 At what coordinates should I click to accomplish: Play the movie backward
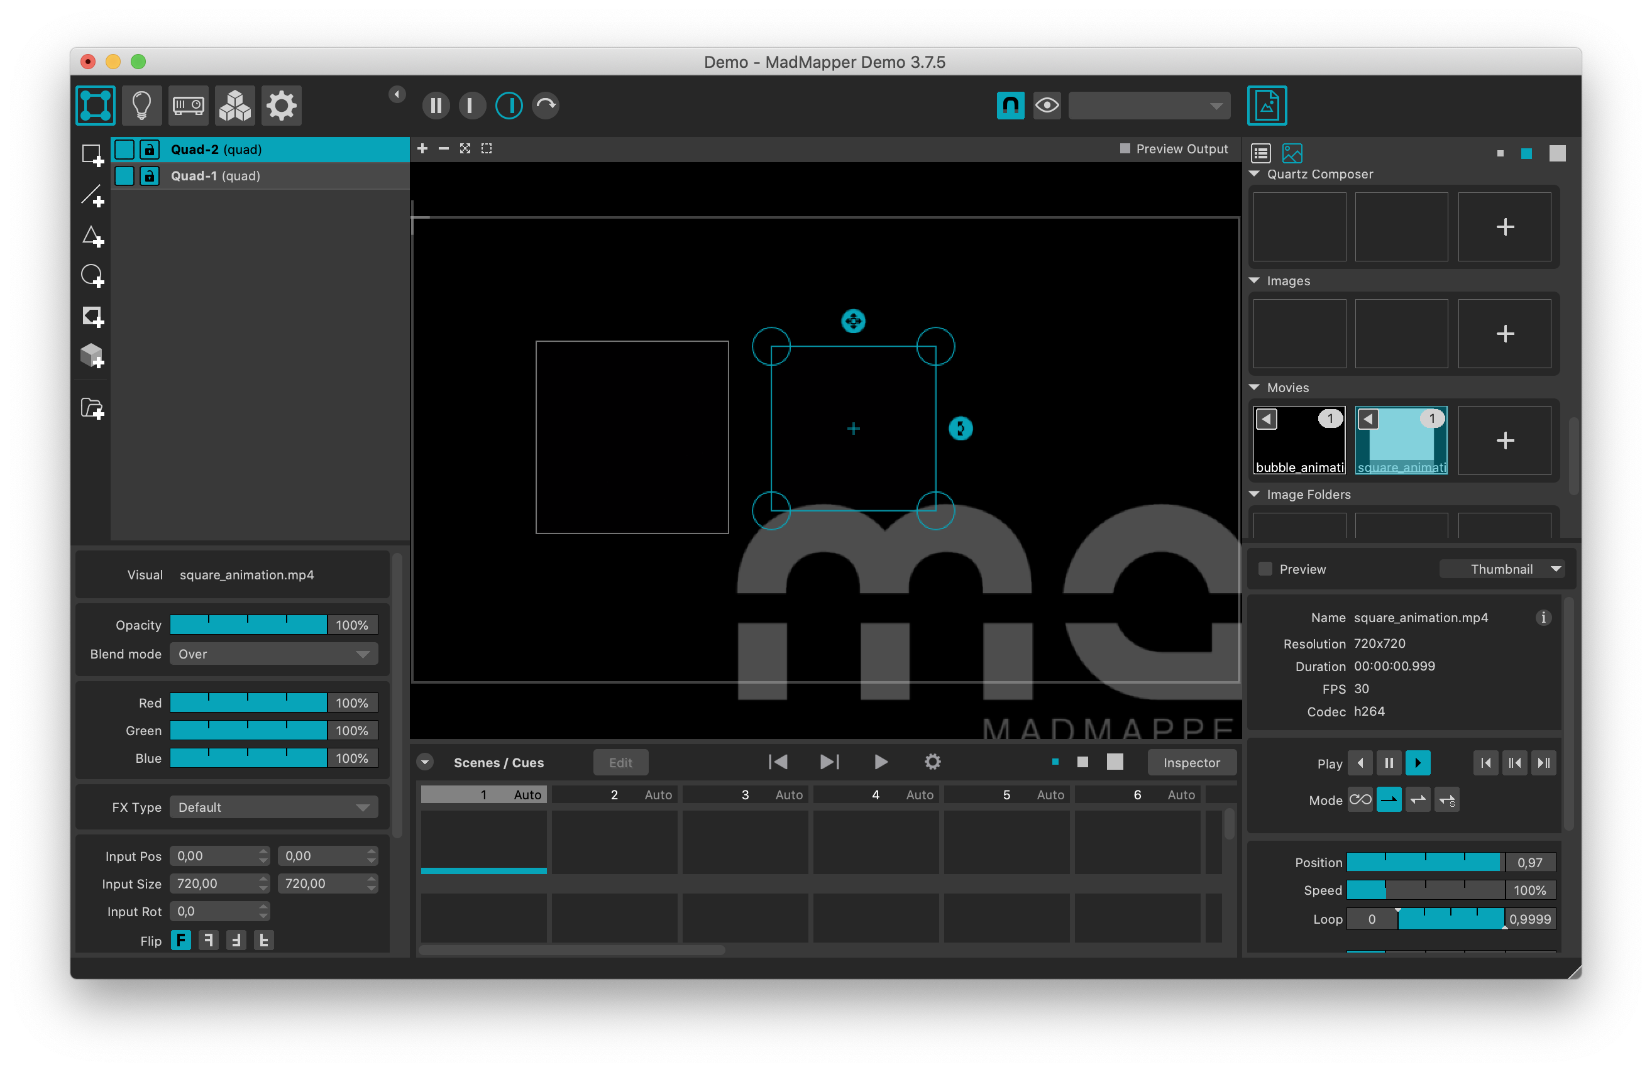[x=1360, y=763]
